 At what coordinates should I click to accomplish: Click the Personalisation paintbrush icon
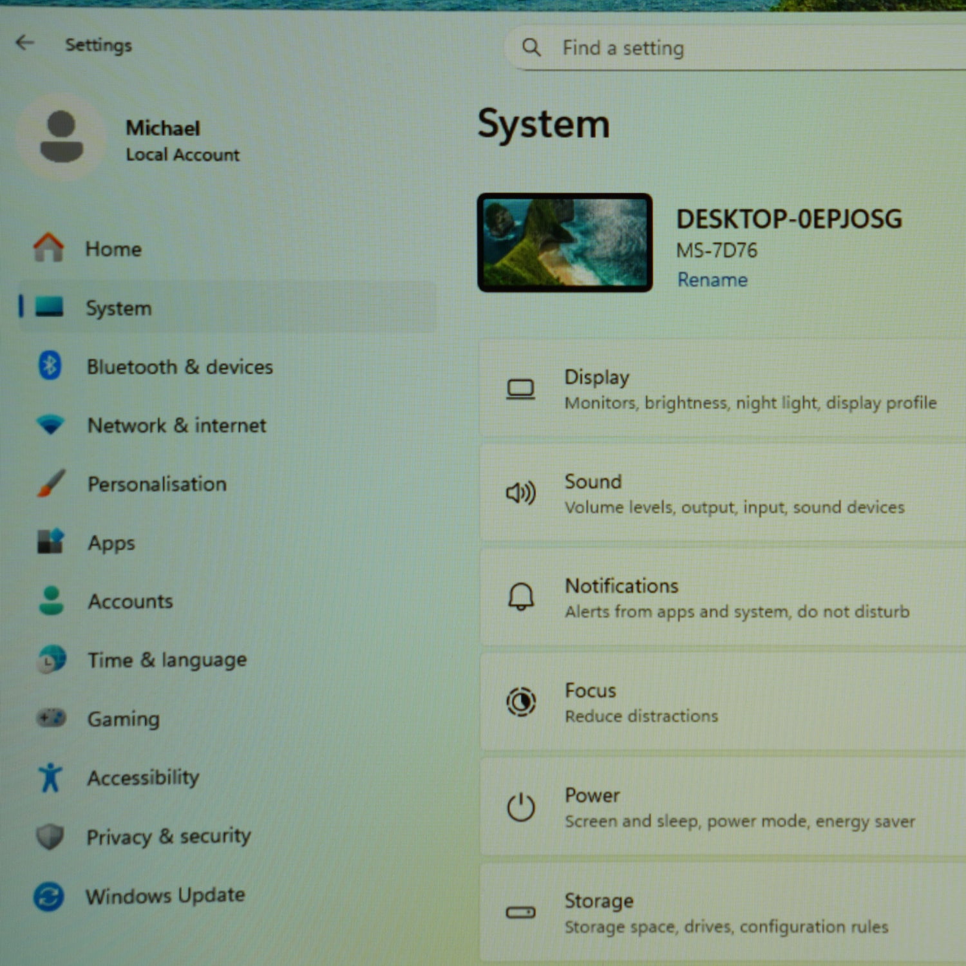[x=50, y=483]
